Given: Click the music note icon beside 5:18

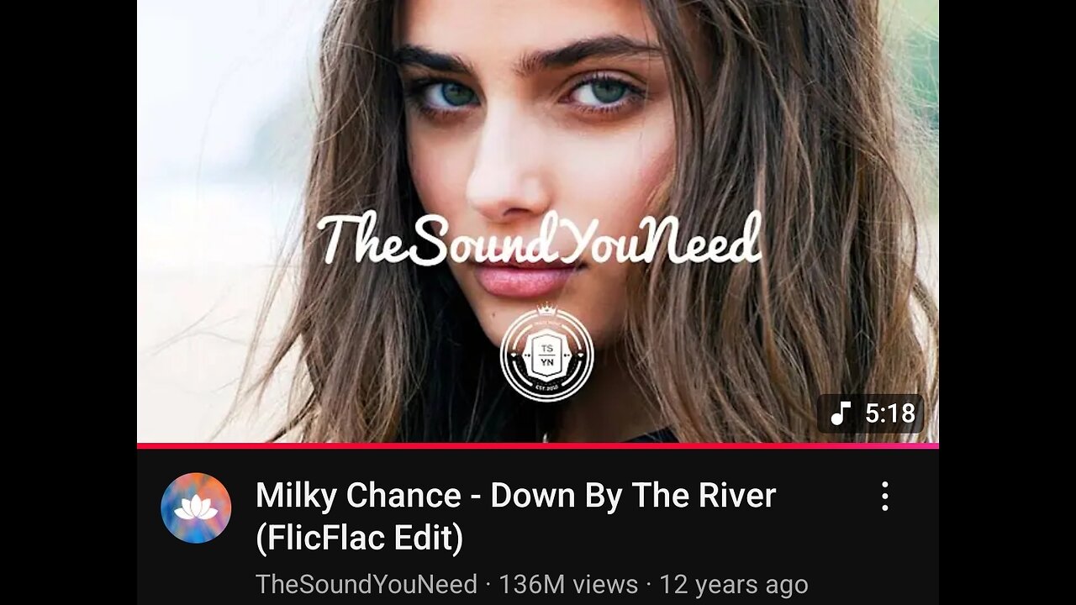Looking at the screenshot, I should click(841, 413).
